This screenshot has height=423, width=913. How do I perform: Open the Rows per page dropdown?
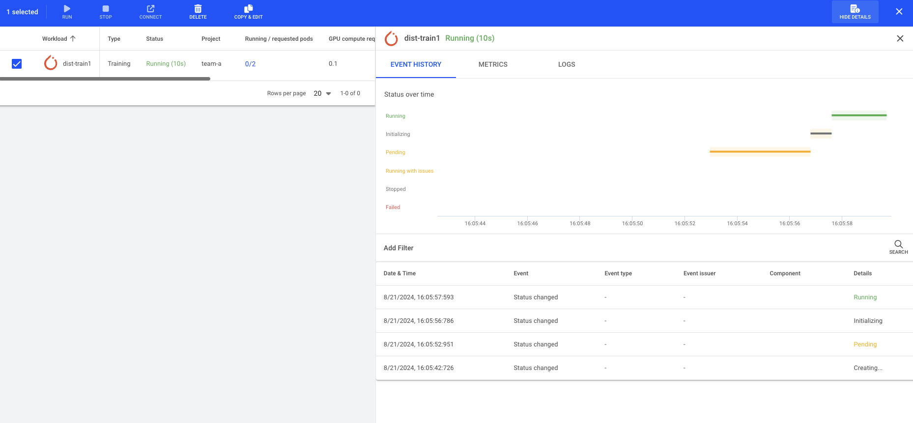[x=322, y=93]
